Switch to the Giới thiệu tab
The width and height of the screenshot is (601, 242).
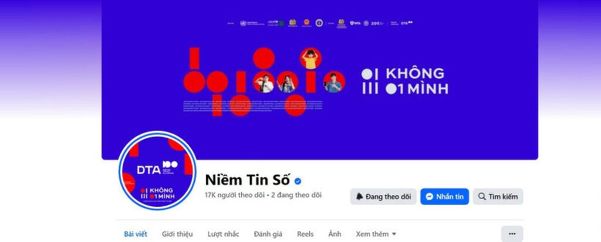(177, 234)
